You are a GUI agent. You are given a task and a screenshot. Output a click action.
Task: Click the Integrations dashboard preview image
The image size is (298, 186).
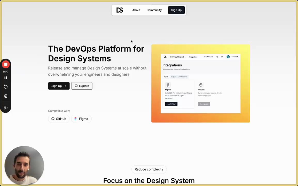[x=200, y=83]
